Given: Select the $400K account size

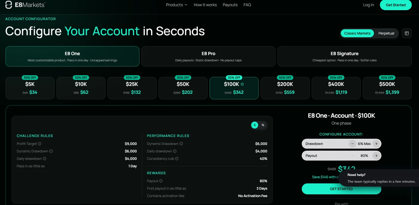Looking at the screenshot, I should pyautogui.click(x=336, y=88).
